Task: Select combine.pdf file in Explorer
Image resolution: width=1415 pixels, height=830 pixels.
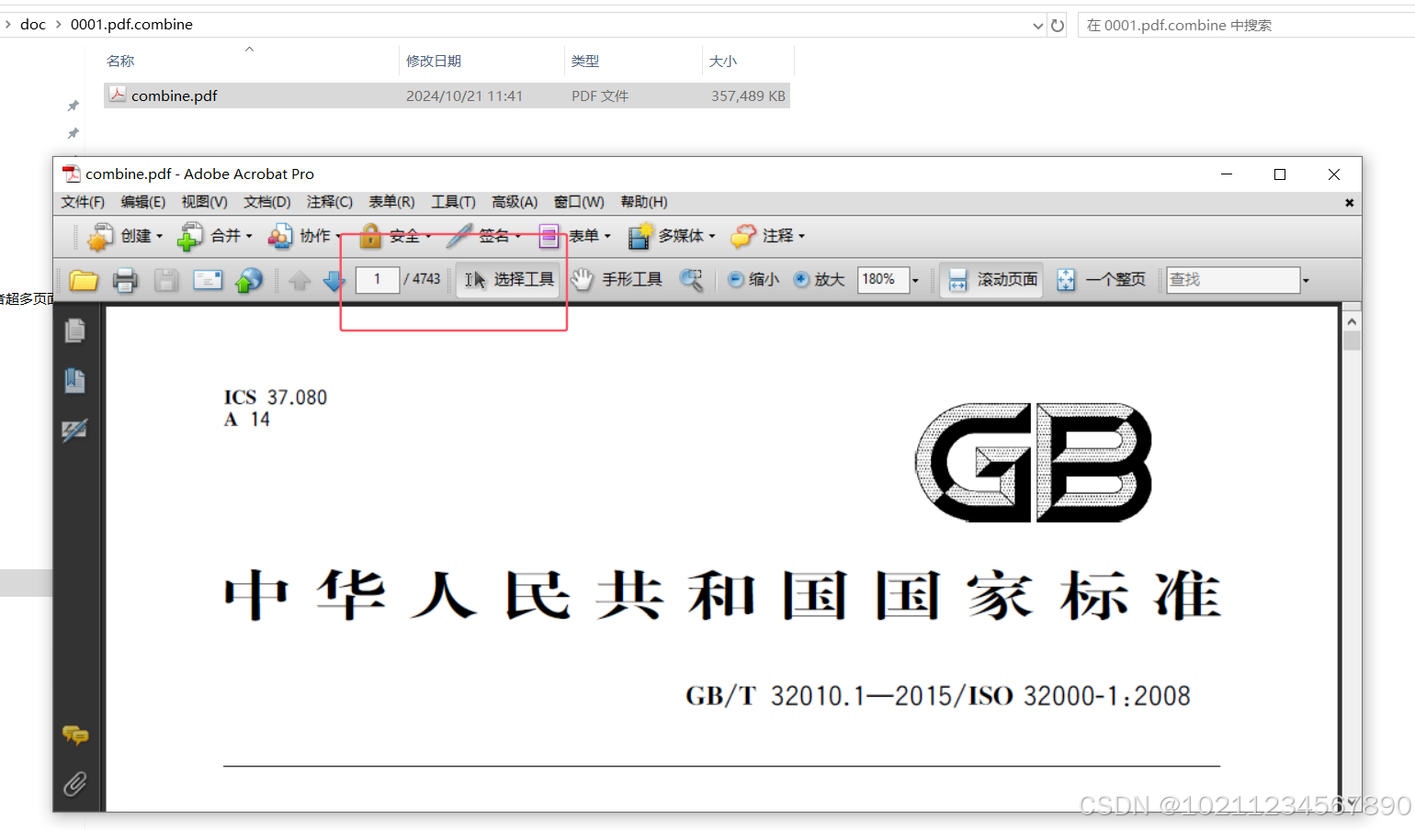Action: pyautogui.click(x=447, y=95)
